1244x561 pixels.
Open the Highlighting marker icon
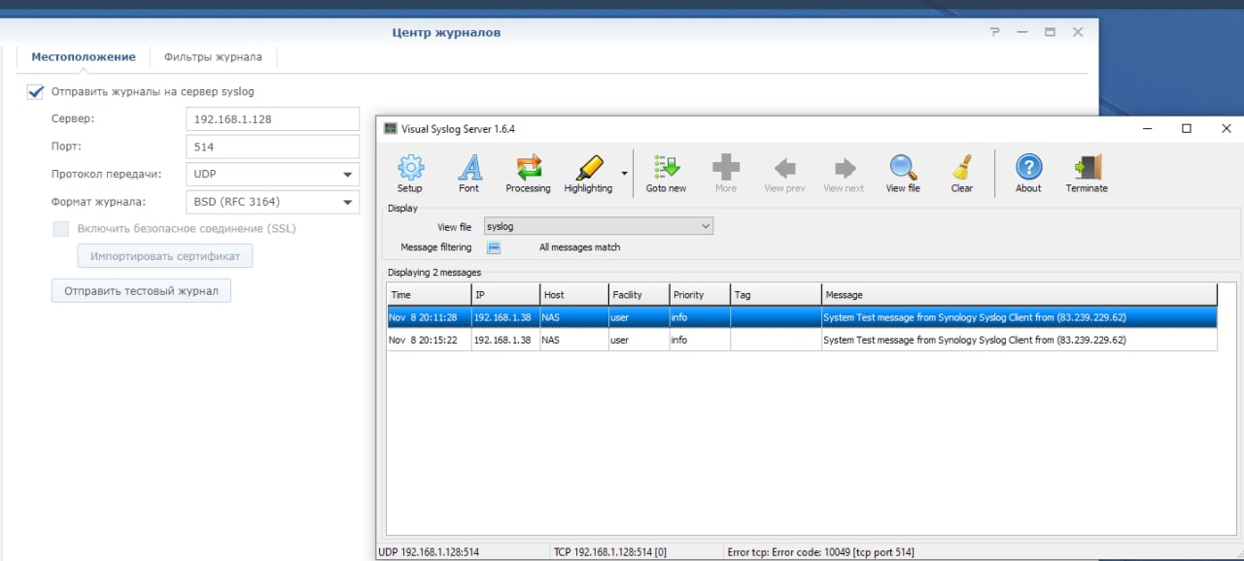pyautogui.click(x=588, y=174)
